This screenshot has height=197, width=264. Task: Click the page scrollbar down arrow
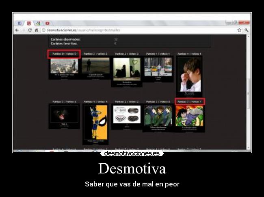[x=249, y=148]
